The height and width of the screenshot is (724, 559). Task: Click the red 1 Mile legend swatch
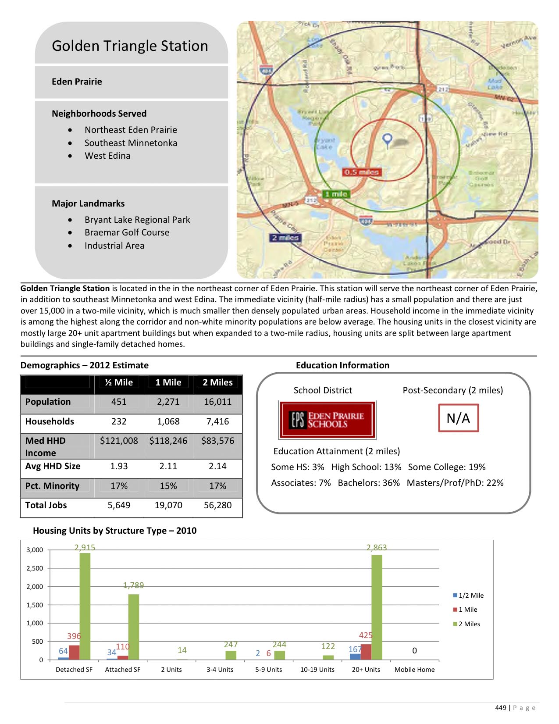(x=455, y=610)
